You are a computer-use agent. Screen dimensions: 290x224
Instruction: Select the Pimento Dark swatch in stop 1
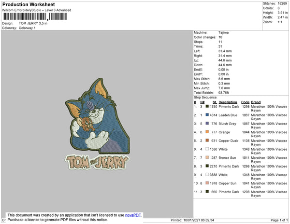click(x=207, y=106)
